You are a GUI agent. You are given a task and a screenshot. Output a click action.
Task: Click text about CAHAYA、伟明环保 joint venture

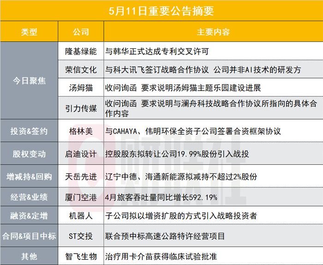pos(193,131)
